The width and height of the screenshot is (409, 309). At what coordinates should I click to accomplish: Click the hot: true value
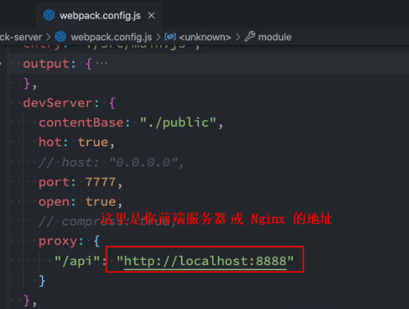(x=93, y=142)
